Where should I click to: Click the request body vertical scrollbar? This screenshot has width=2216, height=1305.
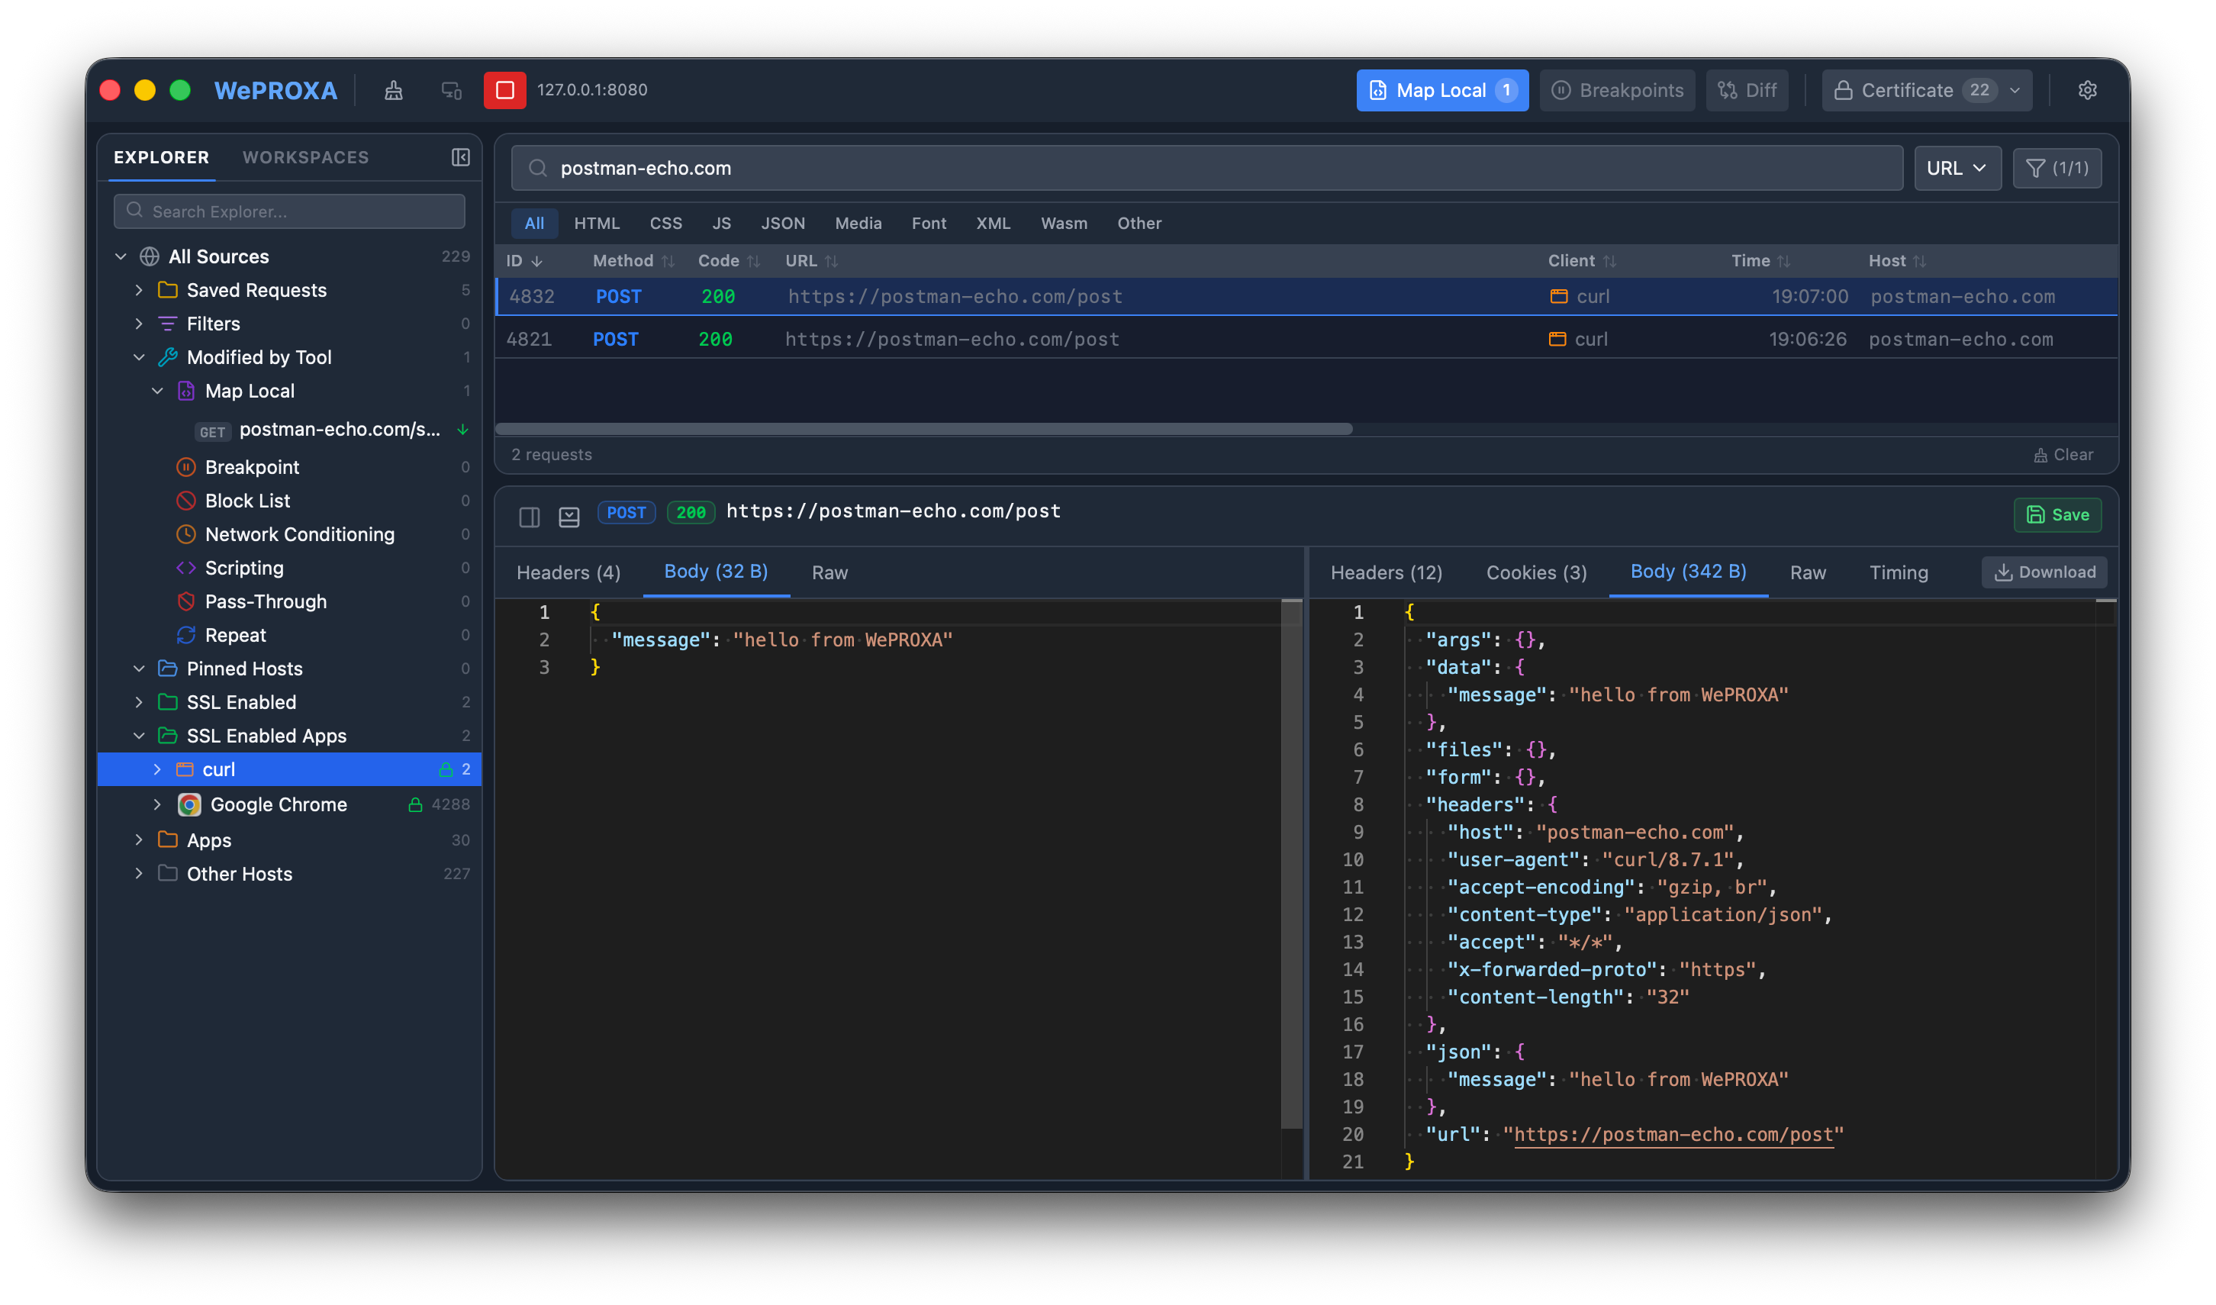(1291, 864)
